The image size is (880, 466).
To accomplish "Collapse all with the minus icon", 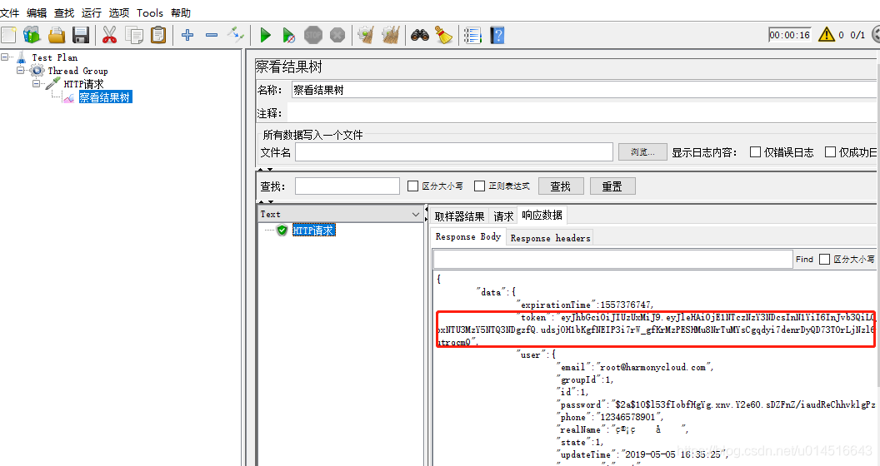I will 212,35.
